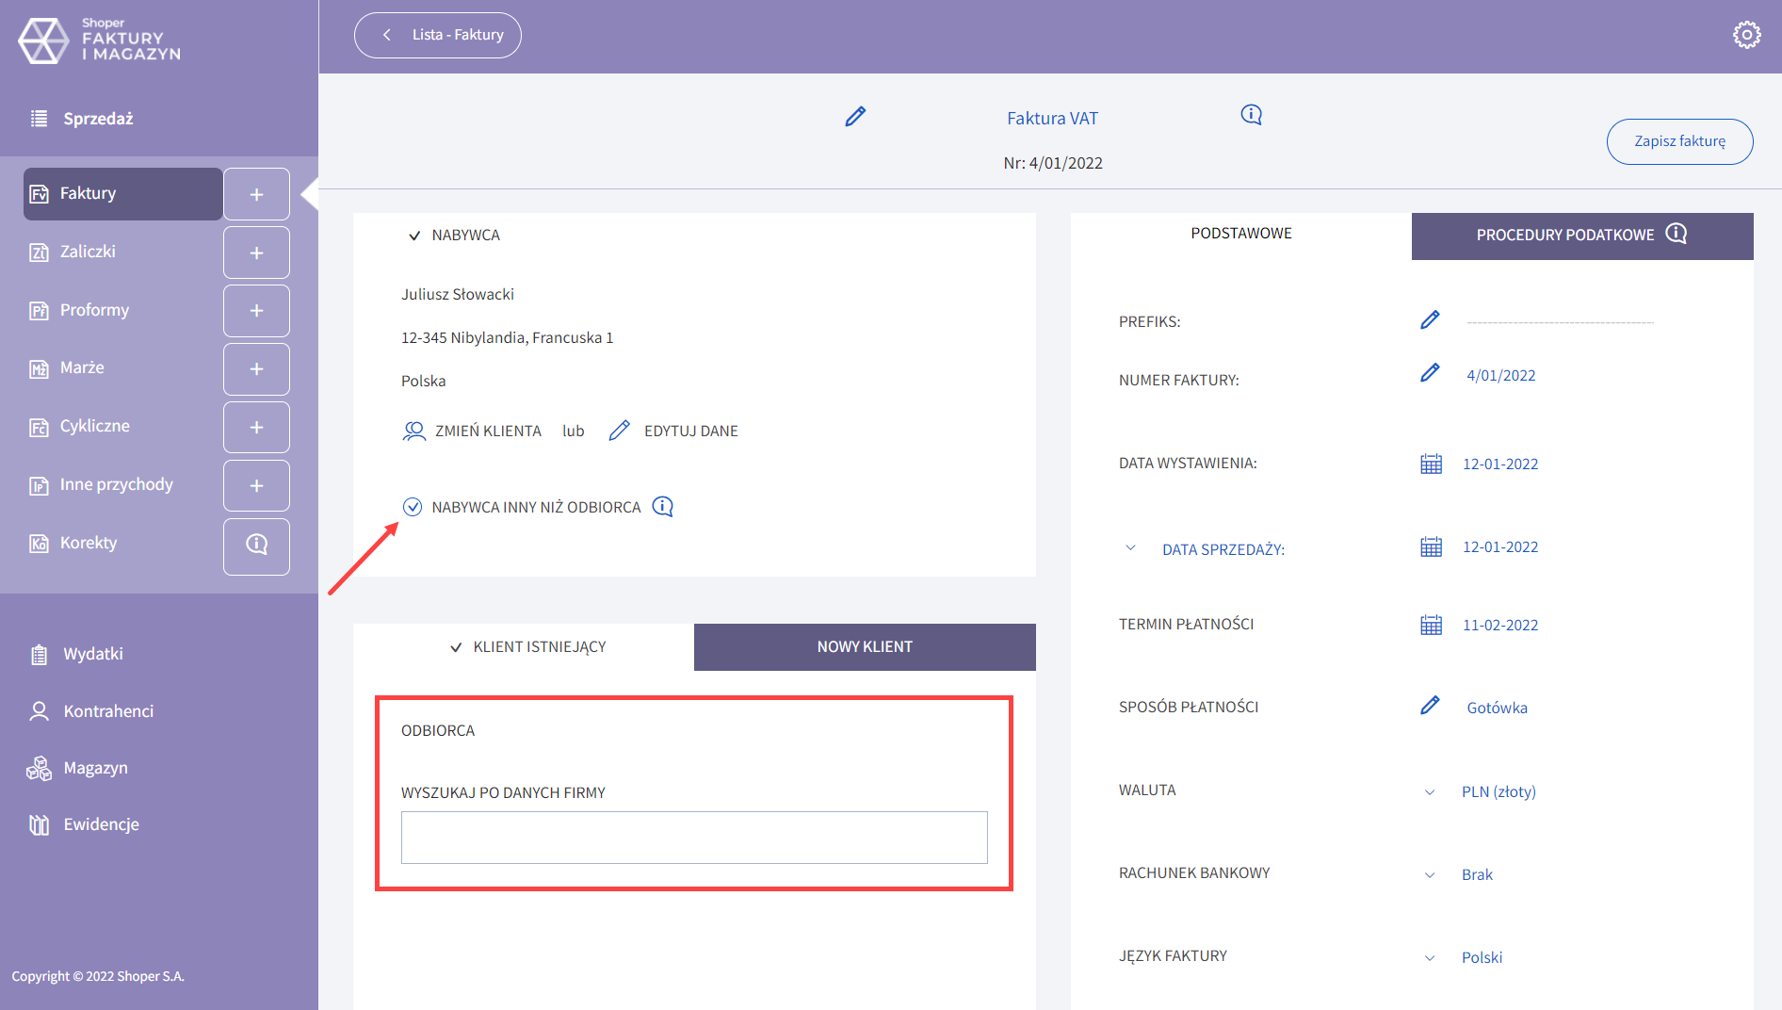Click the Shoper Faktury i Magazyn logo

pyautogui.click(x=100, y=40)
